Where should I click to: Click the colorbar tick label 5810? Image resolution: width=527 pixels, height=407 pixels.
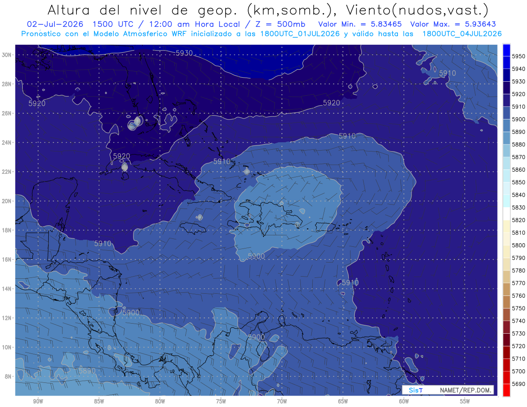pos(519,233)
